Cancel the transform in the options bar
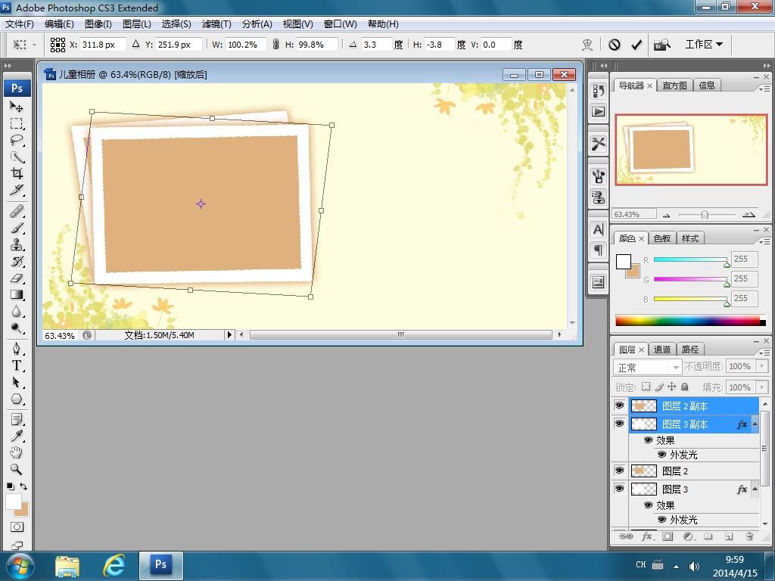The height and width of the screenshot is (581, 775). coord(615,45)
